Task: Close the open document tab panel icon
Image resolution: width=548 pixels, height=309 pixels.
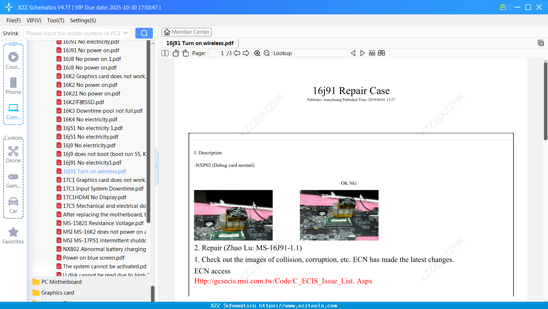Action: pyautogui.click(x=541, y=43)
